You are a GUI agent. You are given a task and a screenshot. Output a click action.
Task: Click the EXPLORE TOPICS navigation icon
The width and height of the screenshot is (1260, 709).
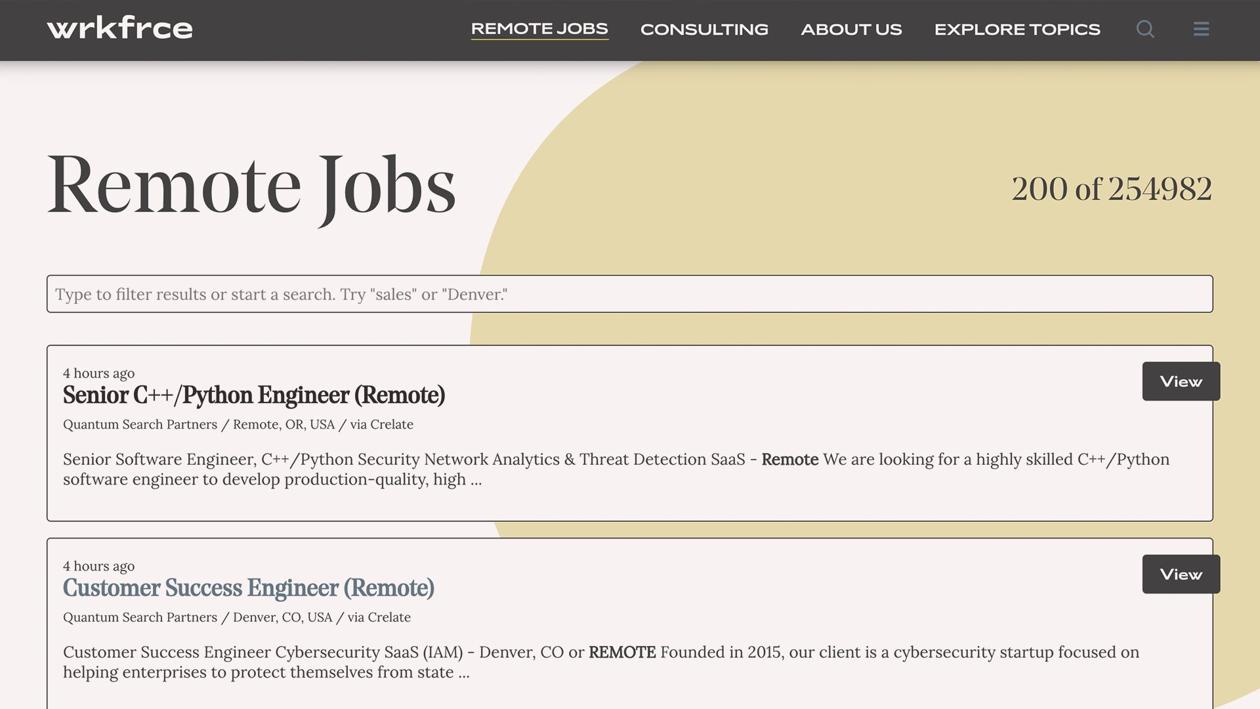pyautogui.click(x=1017, y=28)
